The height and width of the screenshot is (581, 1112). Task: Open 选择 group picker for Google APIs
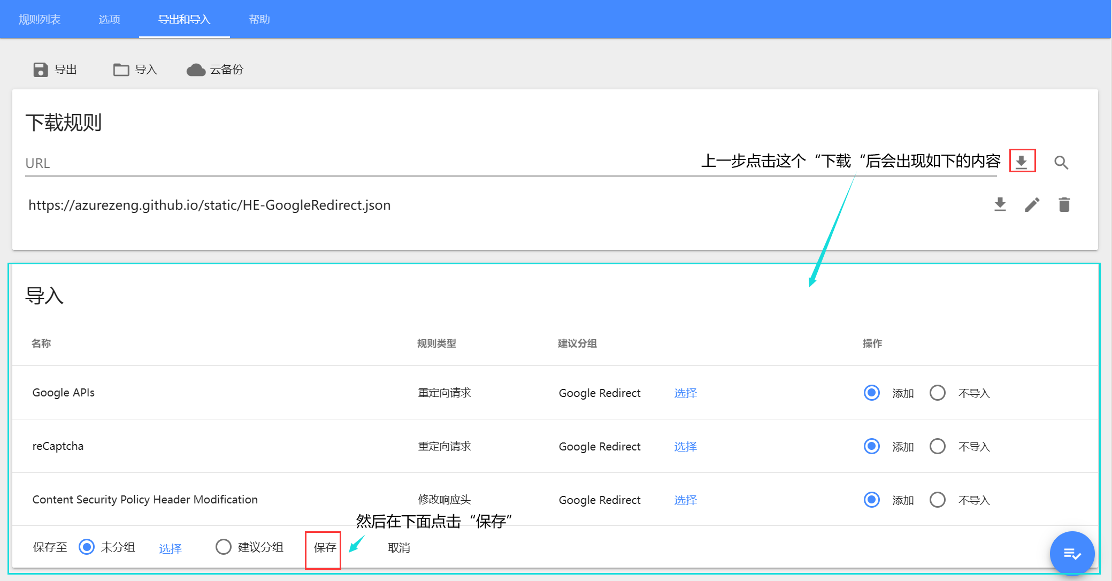click(x=685, y=393)
